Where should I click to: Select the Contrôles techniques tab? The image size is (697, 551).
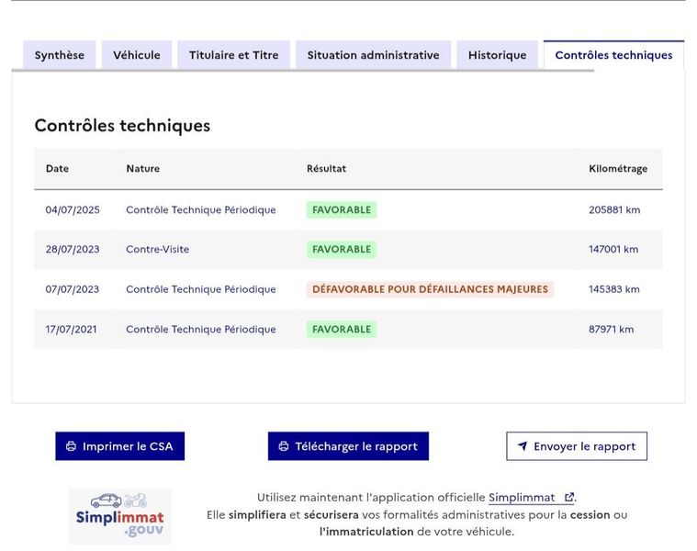[x=613, y=55]
